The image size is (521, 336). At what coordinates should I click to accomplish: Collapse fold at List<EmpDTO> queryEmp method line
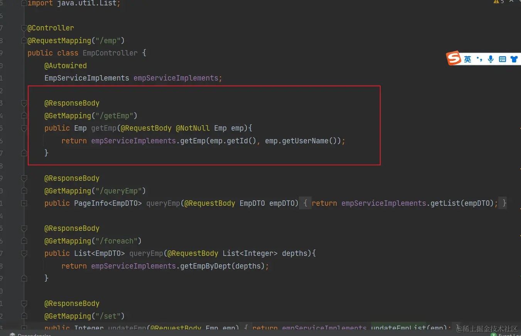(24, 254)
